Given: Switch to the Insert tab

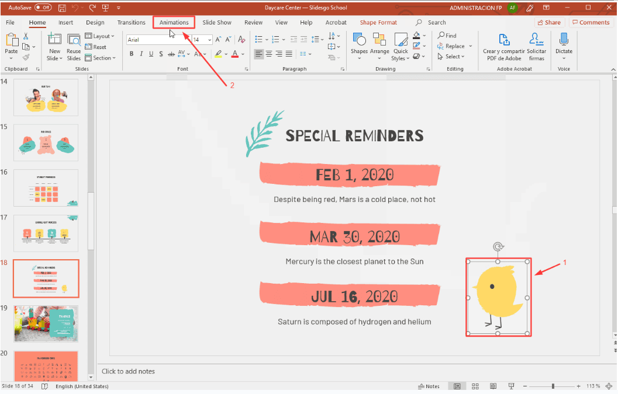Looking at the screenshot, I should [66, 22].
